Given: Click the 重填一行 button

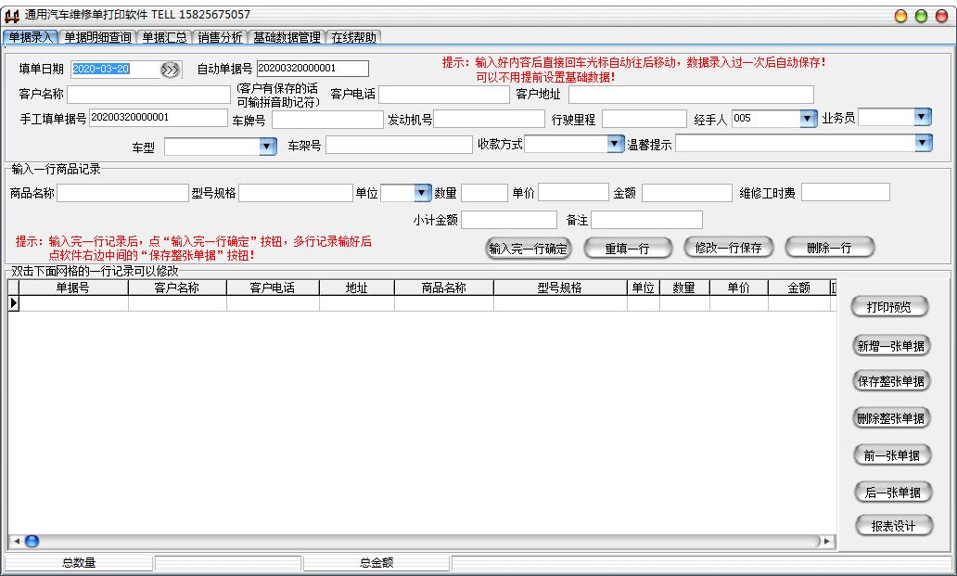Looking at the screenshot, I should coord(628,249).
